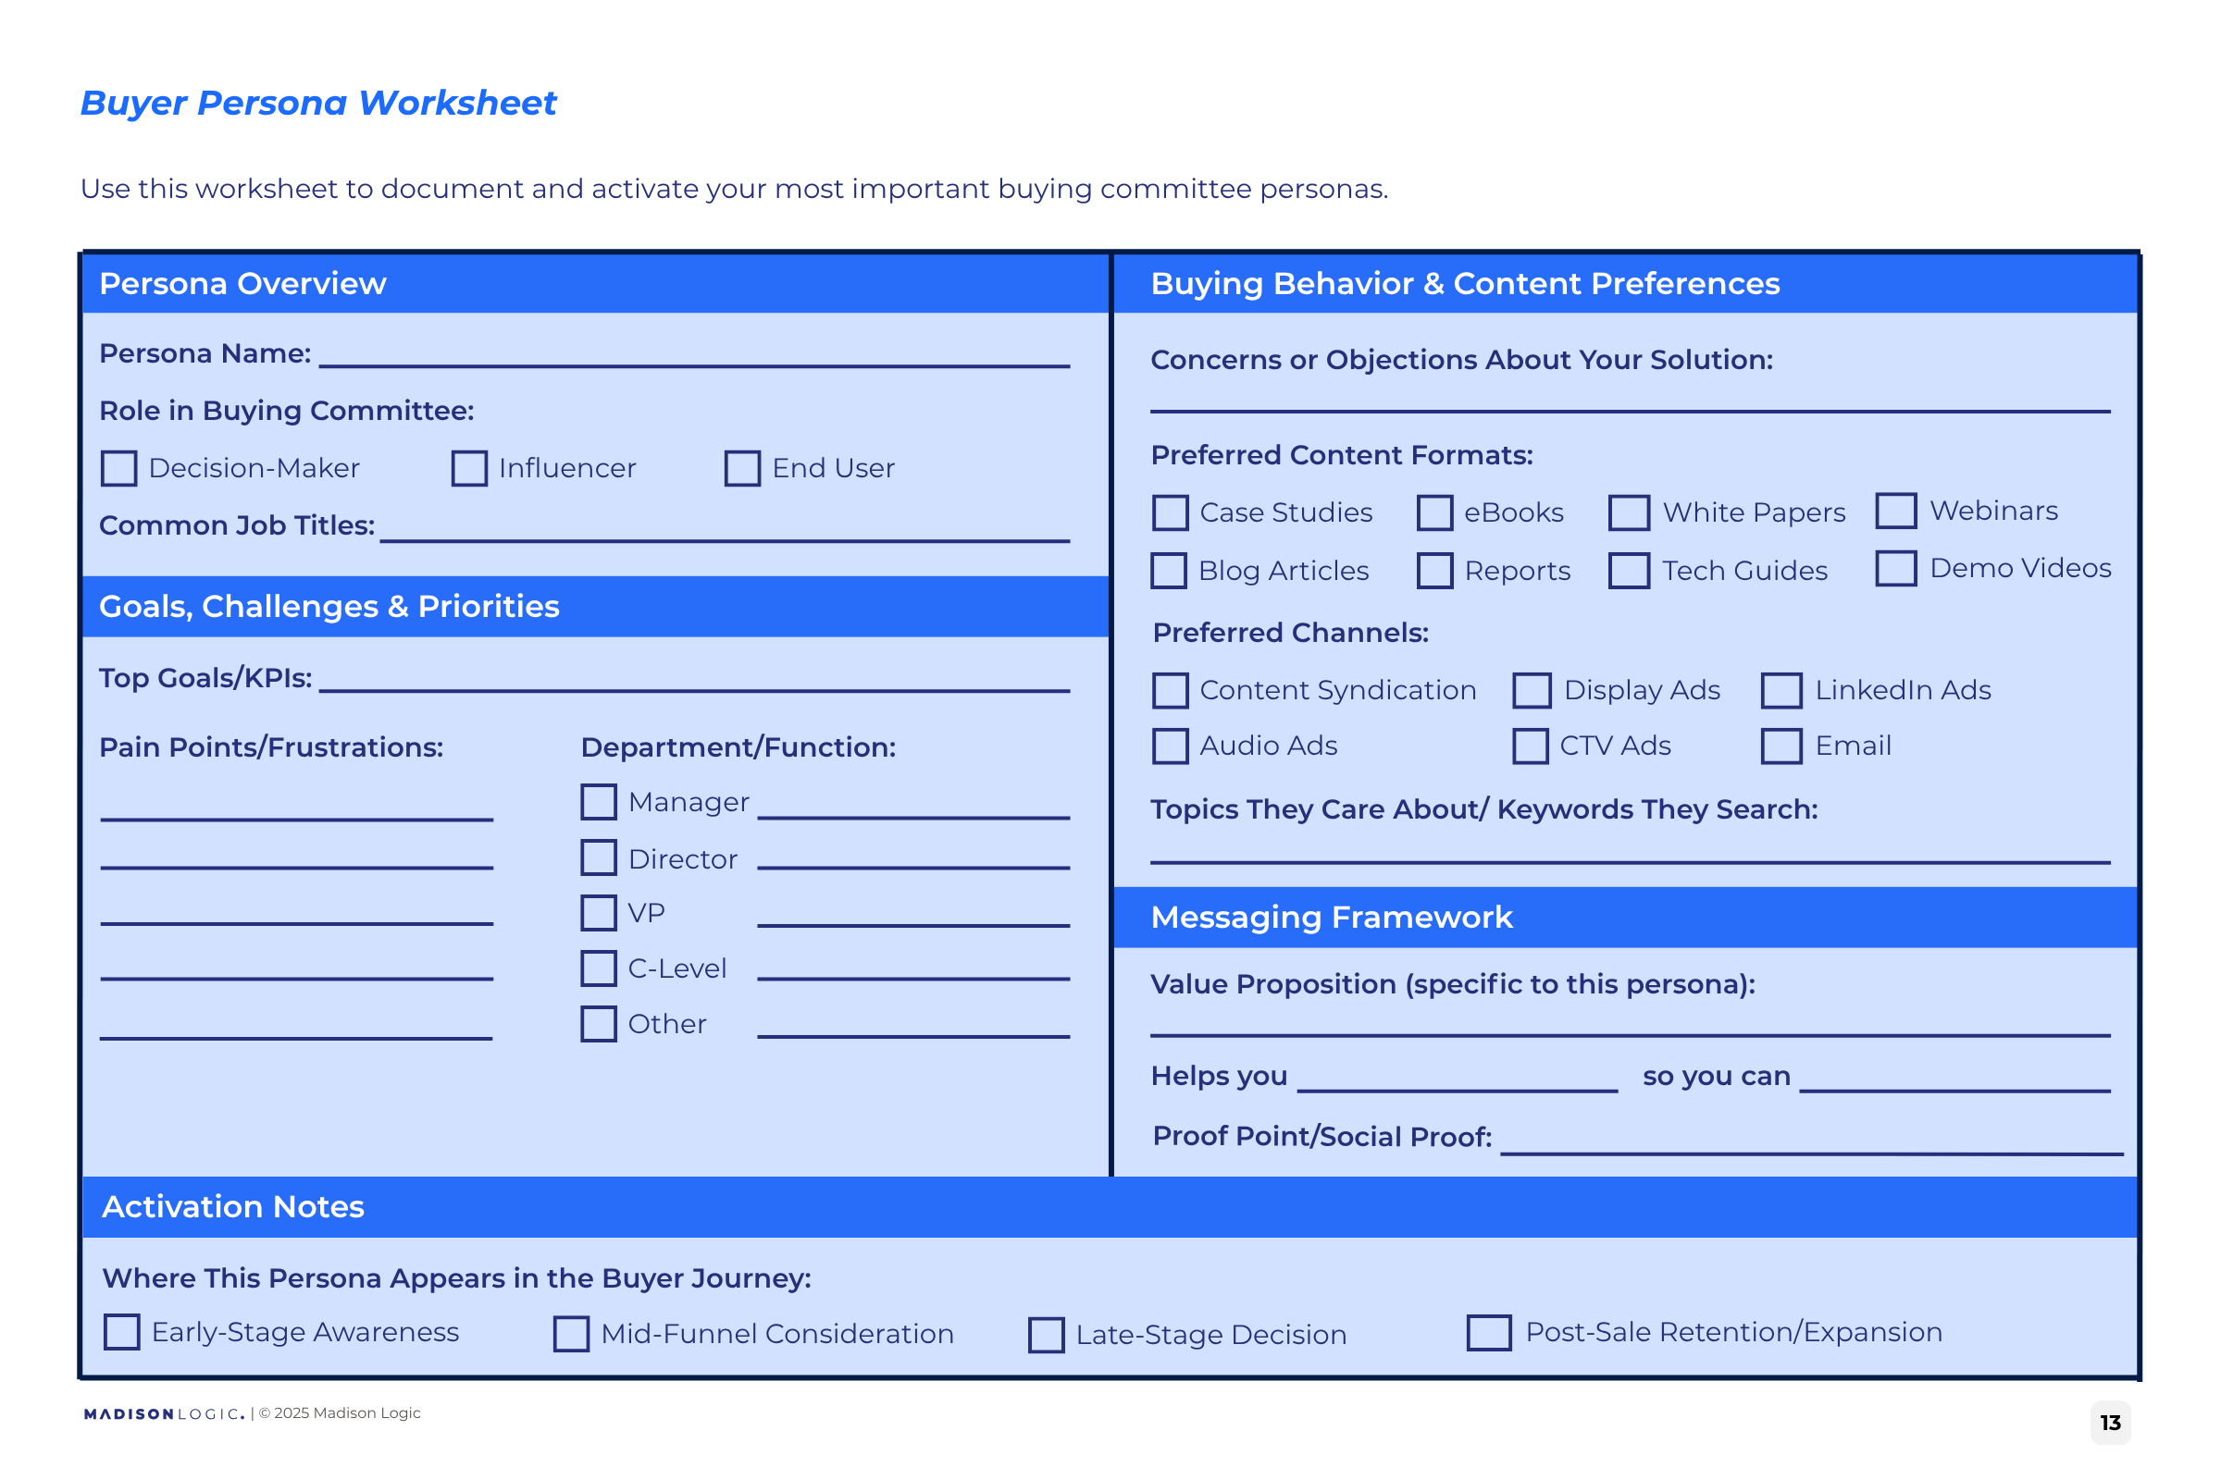
Task: Select the Post-Sale Retention/Expansion checkbox
Action: point(1489,1333)
